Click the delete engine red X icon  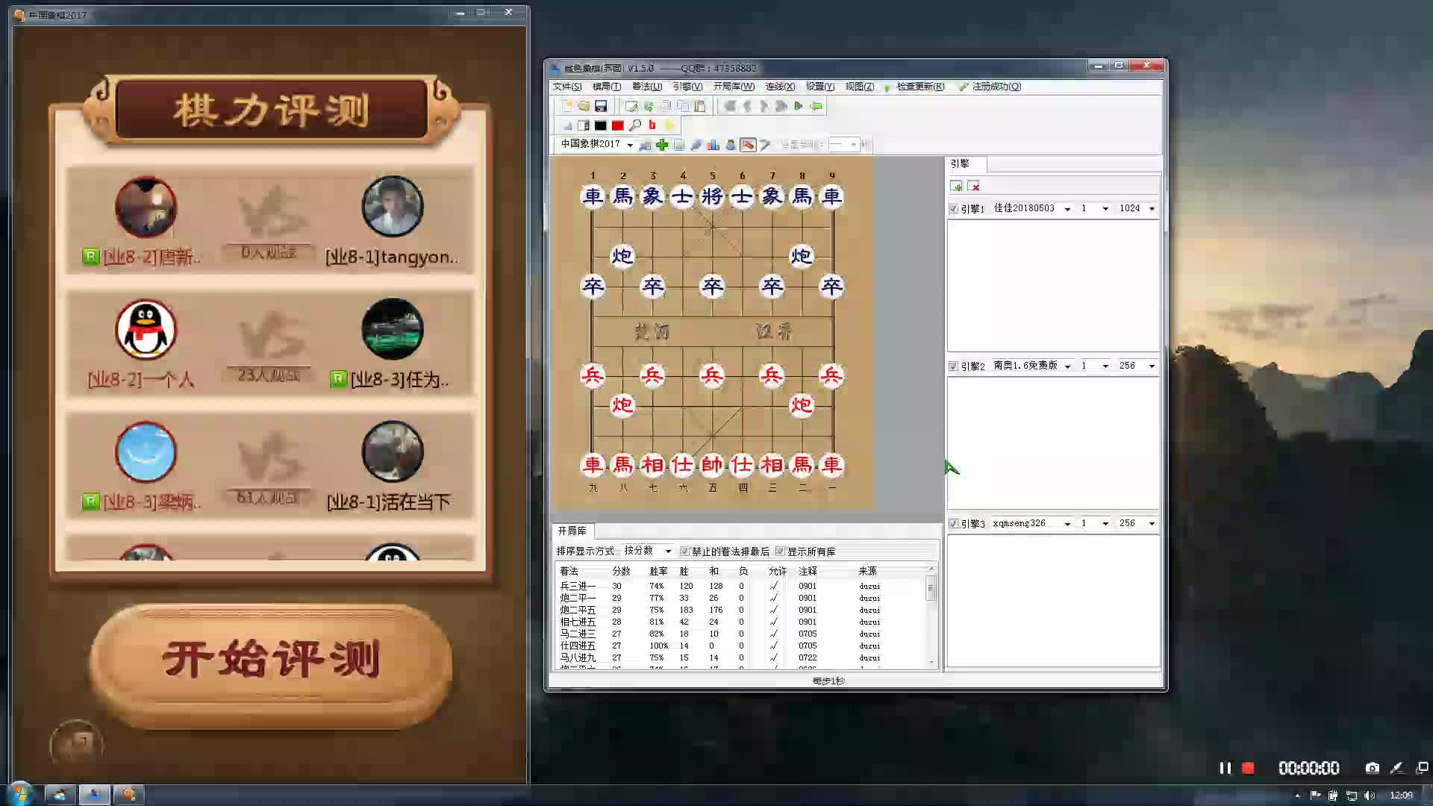click(x=973, y=186)
